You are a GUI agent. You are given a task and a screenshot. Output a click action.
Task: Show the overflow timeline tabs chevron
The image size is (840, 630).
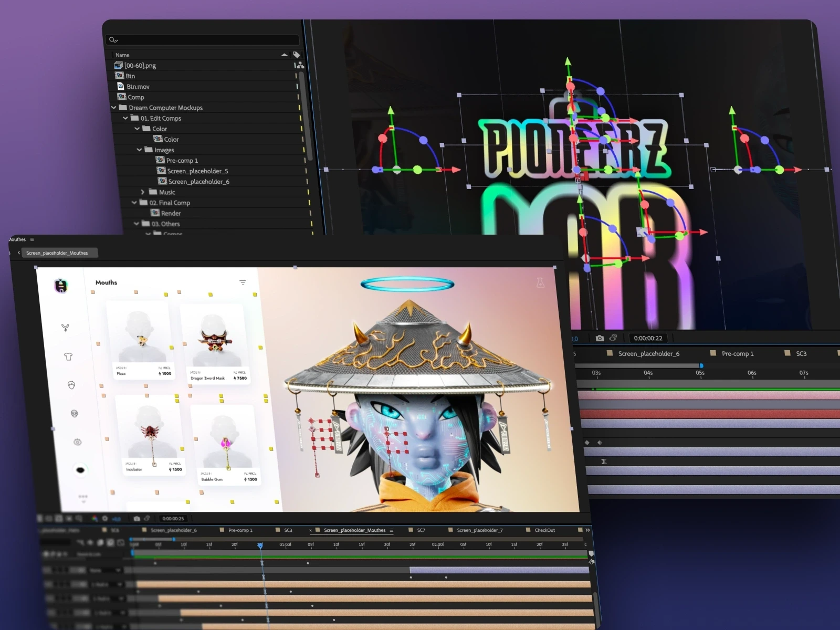coord(587,530)
